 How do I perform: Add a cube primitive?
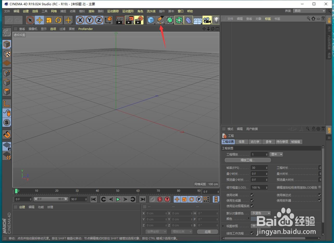(151, 20)
